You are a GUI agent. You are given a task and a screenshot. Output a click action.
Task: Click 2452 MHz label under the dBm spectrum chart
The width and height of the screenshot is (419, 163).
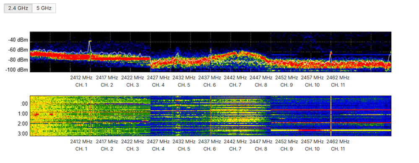click(x=286, y=78)
